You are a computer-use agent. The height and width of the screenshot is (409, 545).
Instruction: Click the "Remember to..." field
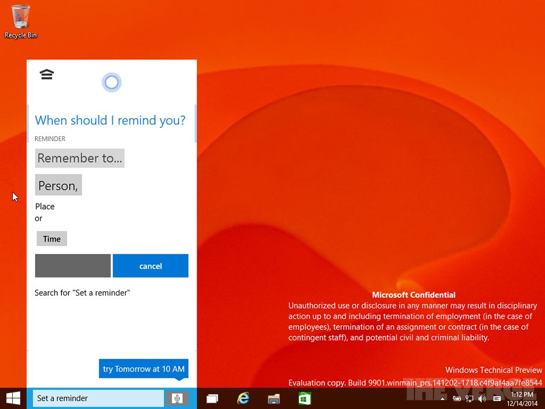(80, 158)
